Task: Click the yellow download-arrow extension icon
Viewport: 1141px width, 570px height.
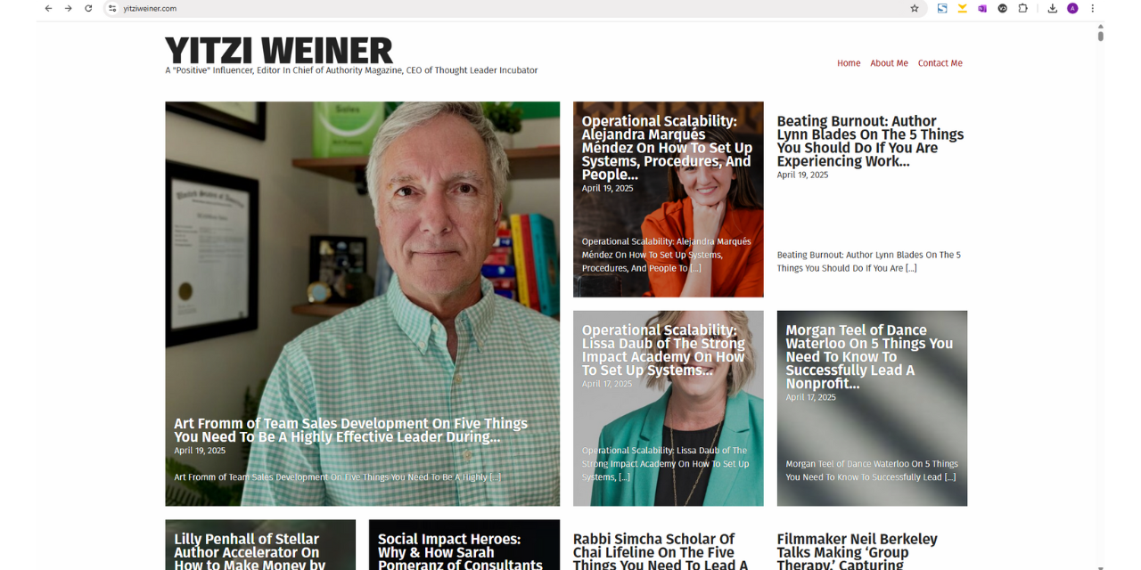Action: (x=963, y=8)
